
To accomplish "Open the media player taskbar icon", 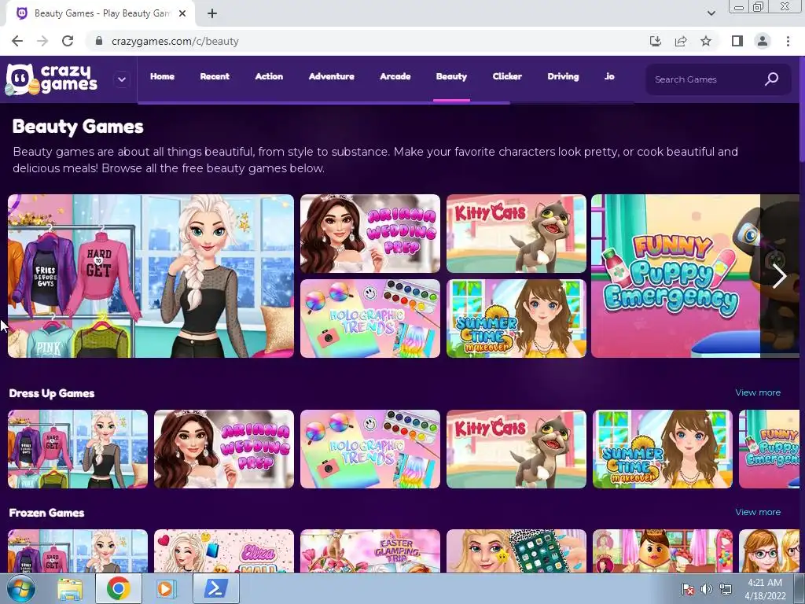I will 165,589.
